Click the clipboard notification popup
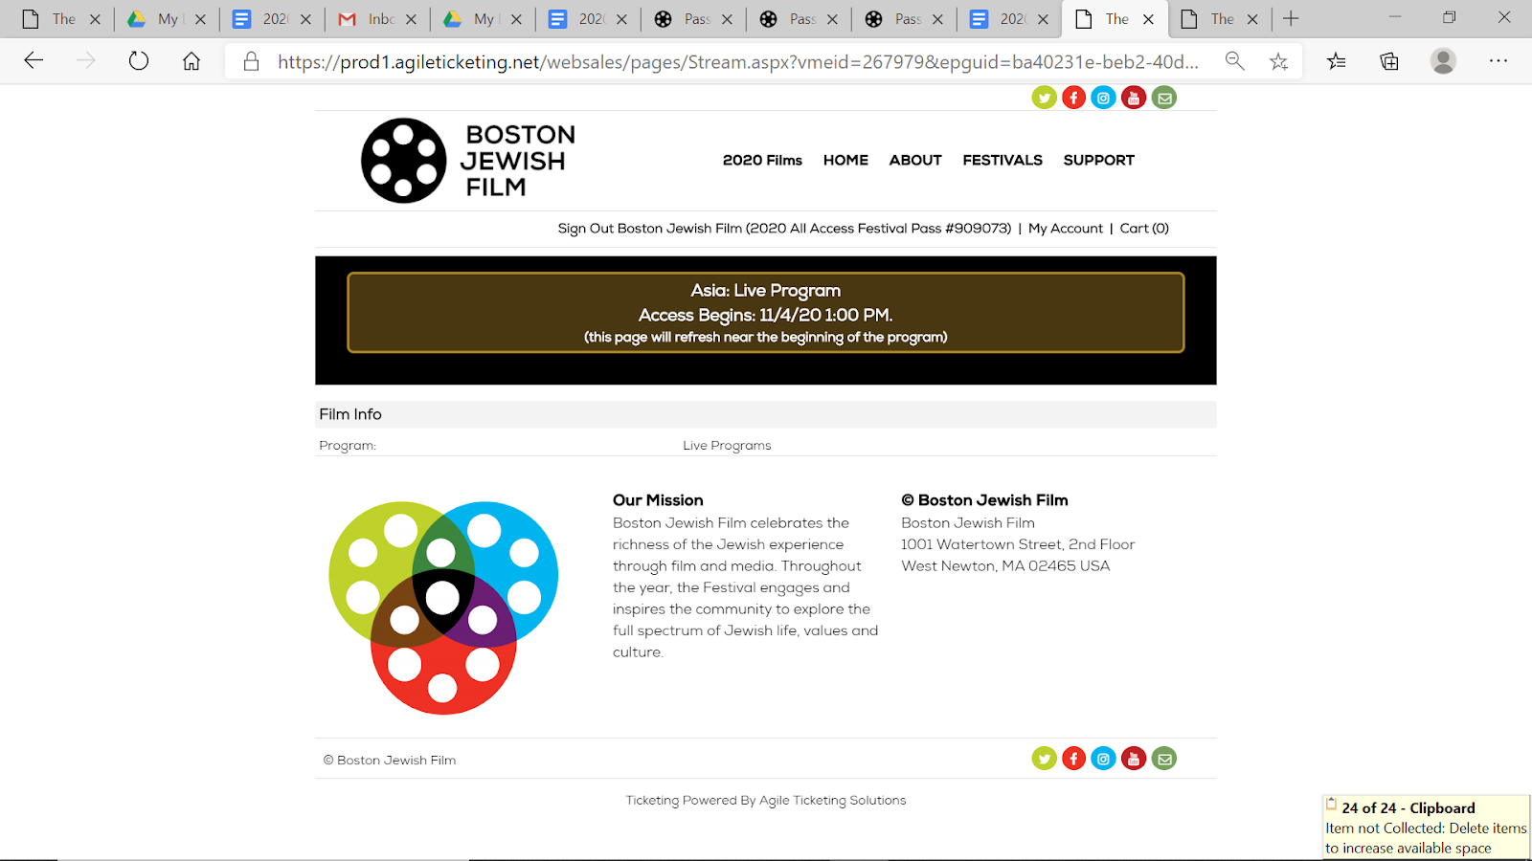The height and width of the screenshot is (861, 1532). pos(1427,828)
